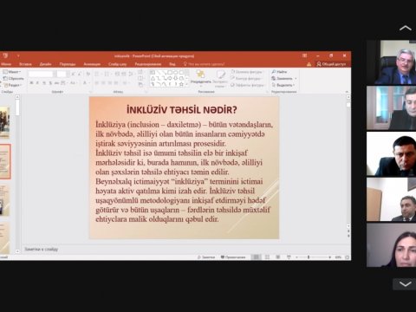Open Заливка фигуры (Shape Fill) menu
The image size is (416, 312).
click(247, 72)
